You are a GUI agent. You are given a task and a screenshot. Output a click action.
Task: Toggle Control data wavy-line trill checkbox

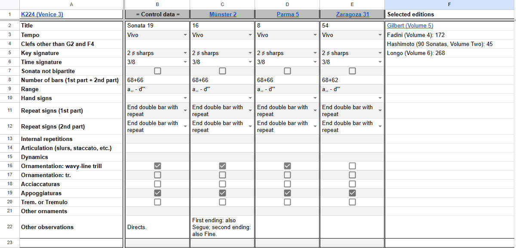coord(158,166)
